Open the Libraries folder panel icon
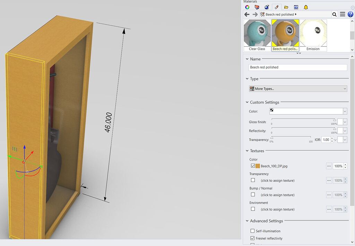This screenshot has width=355, height=246. pos(286,7)
